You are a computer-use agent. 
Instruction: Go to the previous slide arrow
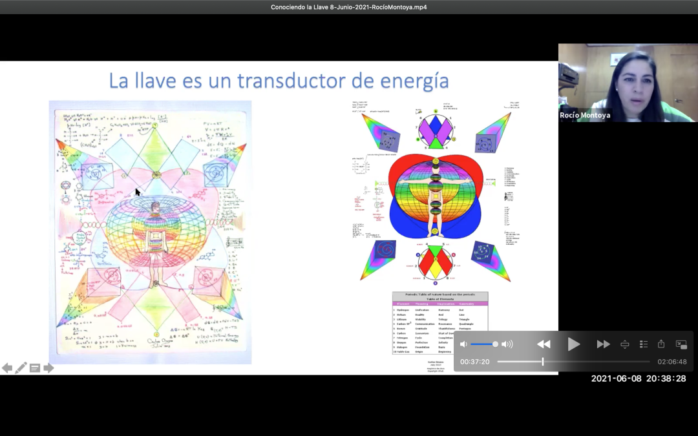[7, 368]
